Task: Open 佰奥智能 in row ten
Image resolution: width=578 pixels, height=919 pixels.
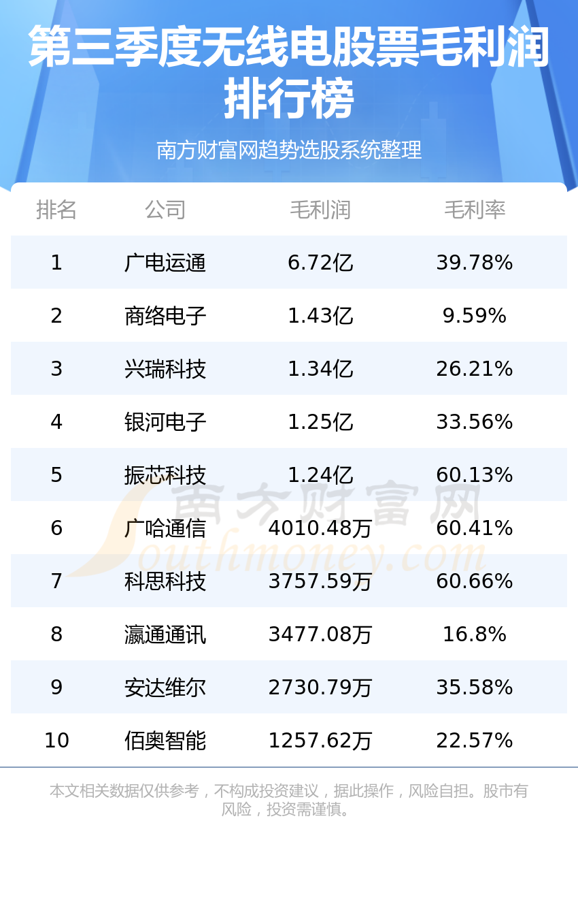Action: pyautogui.click(x=165, y=741)
